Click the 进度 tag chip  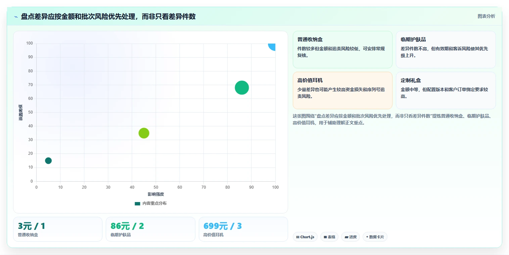pyautogui.click(x=351, y=237)
